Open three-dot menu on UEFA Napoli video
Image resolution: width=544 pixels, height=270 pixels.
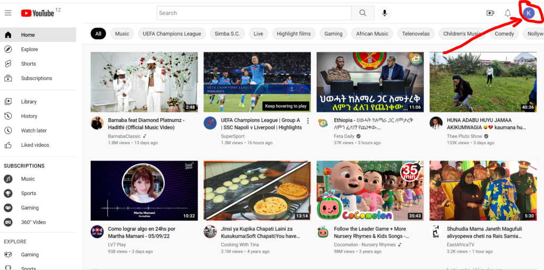[x=308, y=120]
